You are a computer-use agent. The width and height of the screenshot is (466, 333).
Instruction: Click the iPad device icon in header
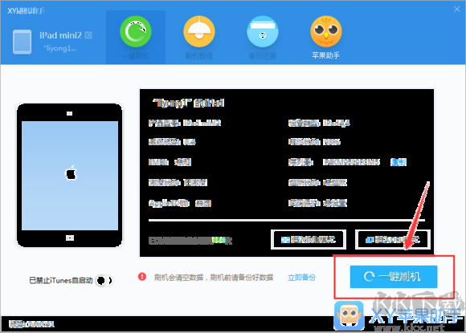[22, 42]
